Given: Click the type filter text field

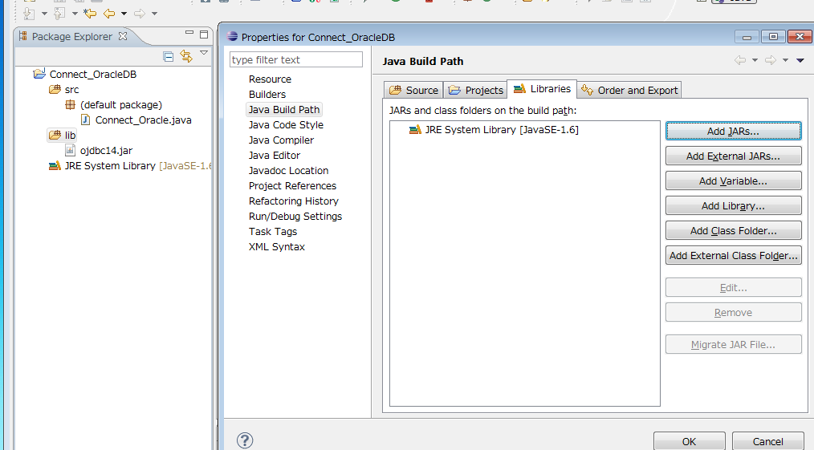Looking at the screenshot, I should (x=296, y=59).
